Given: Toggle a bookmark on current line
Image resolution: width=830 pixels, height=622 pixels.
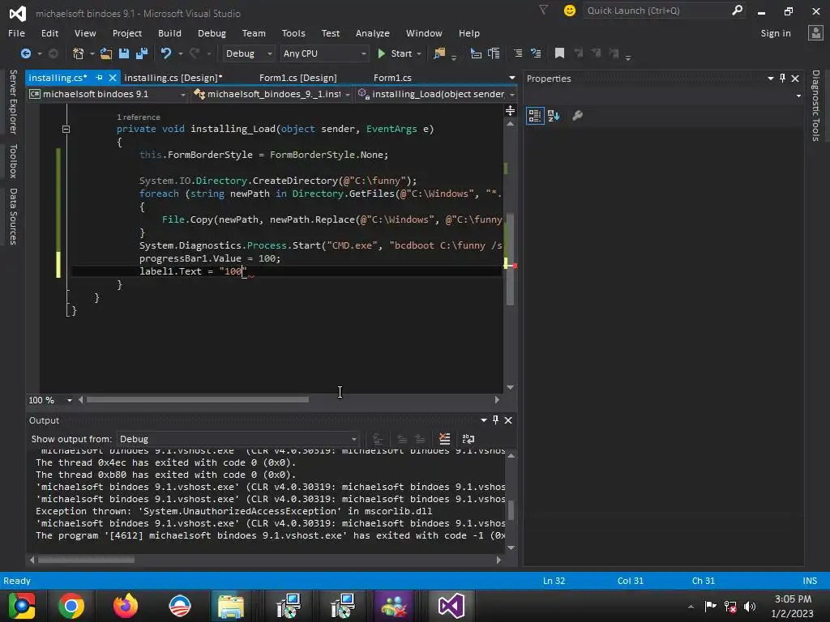Looking at the screenshot, I should tap(559, 53).
